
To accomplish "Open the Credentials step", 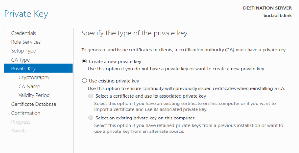I will [x=24, y=33].
